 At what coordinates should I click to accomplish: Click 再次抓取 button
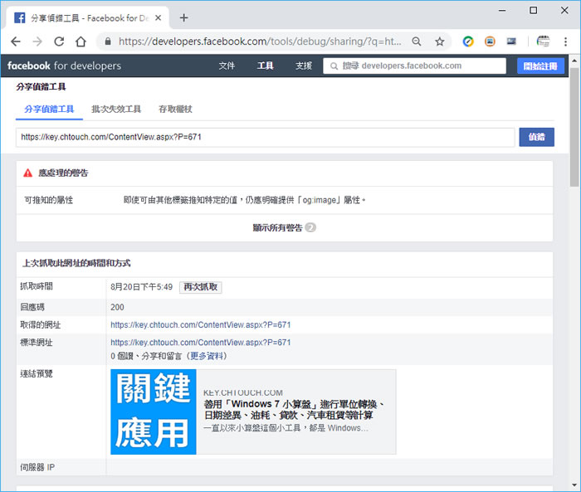(x=201, y=287)
